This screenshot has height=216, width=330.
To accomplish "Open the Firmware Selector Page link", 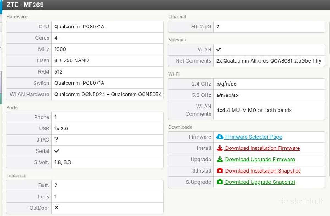I will tap(254, 137).
